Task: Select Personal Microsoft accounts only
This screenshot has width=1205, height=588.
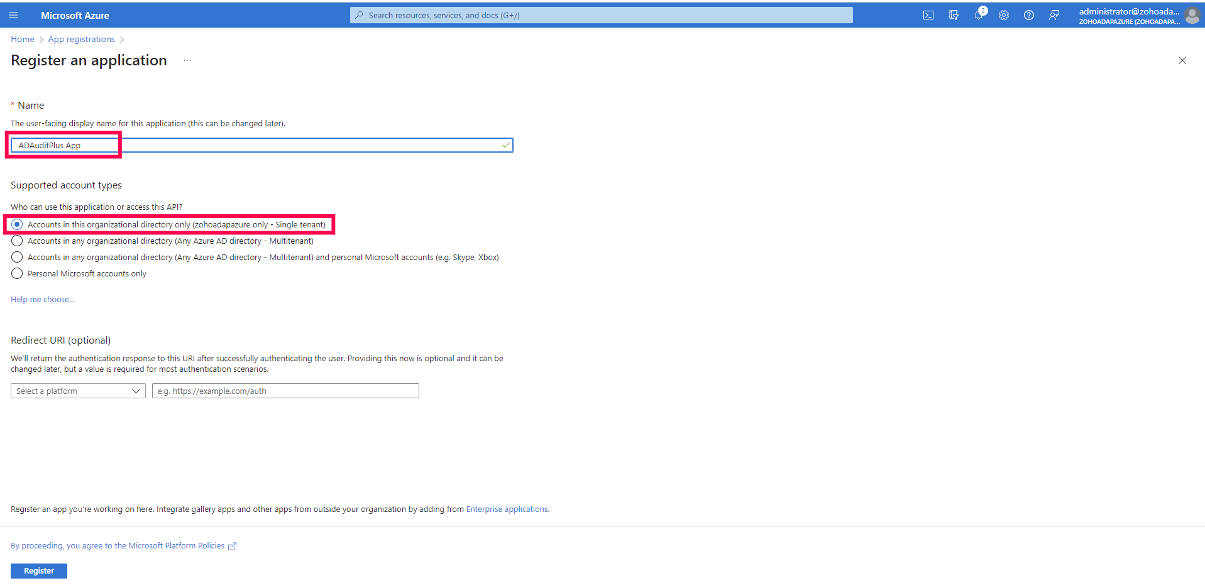Action: pyautogui.click(x=16, y=273)
